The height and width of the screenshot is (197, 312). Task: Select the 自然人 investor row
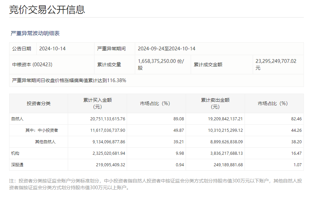pyautogui.click(x=18, y=119)
